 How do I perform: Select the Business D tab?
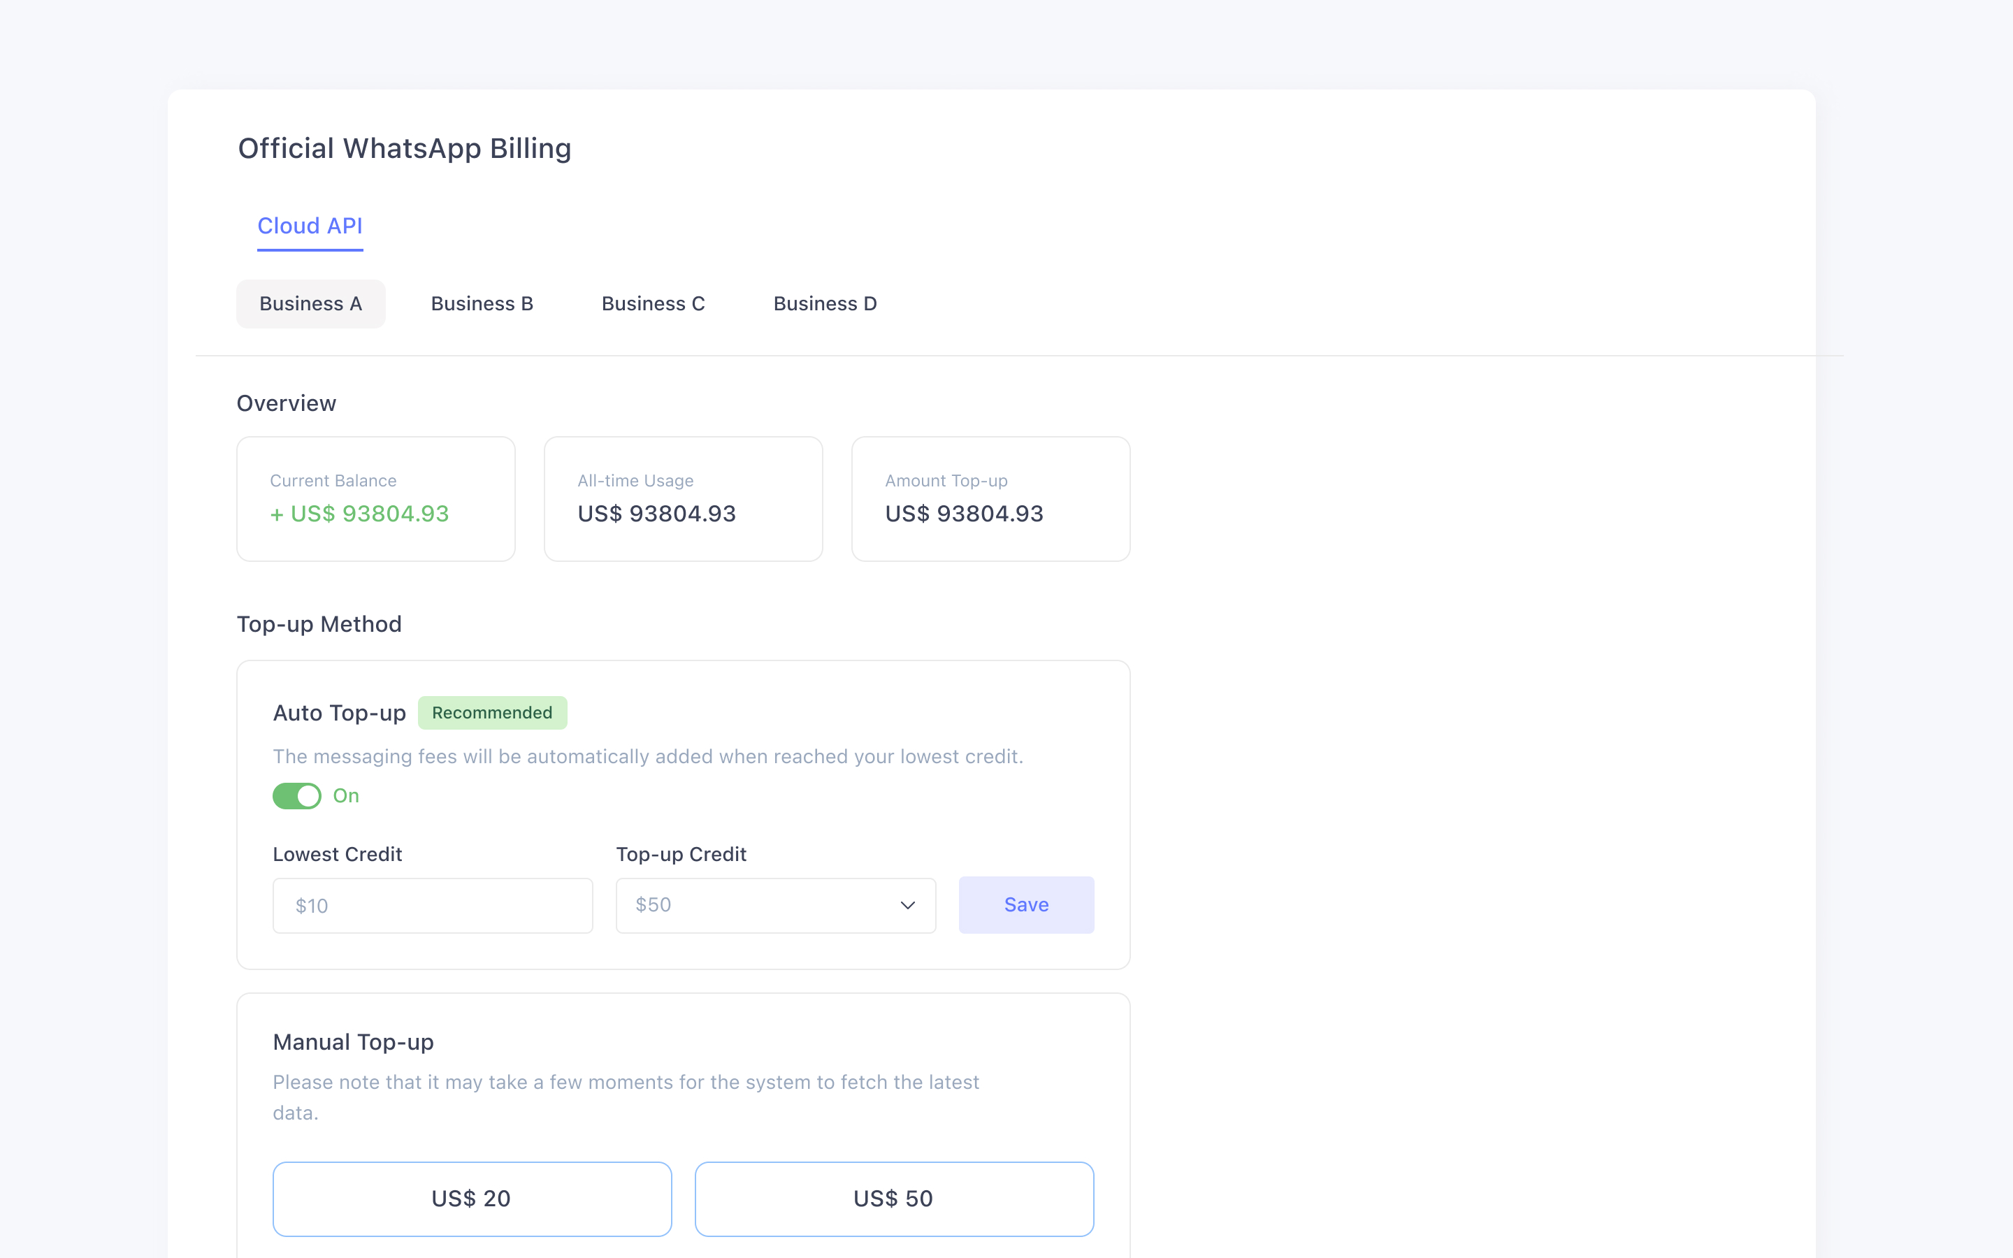(x=823, y=303)
